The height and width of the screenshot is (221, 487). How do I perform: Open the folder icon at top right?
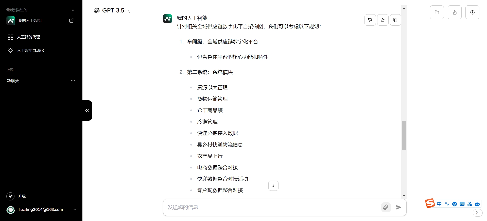tap(437, 12)
